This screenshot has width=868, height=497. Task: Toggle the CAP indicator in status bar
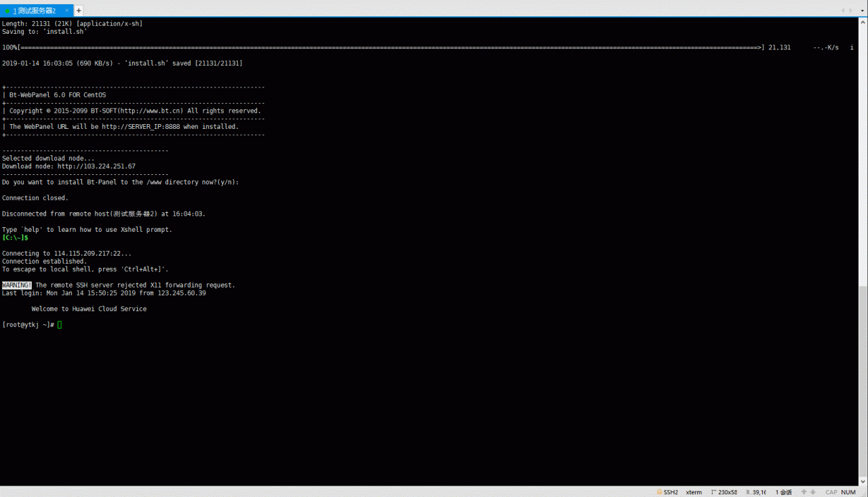click(831, 492)
